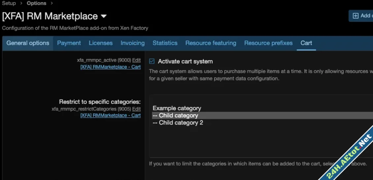Switch to the General options tab
Screen dimensions: 373x180
coord(28,43)
